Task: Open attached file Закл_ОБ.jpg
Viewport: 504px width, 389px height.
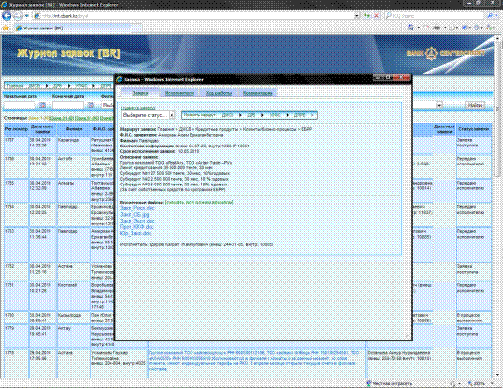Action: 134,214
